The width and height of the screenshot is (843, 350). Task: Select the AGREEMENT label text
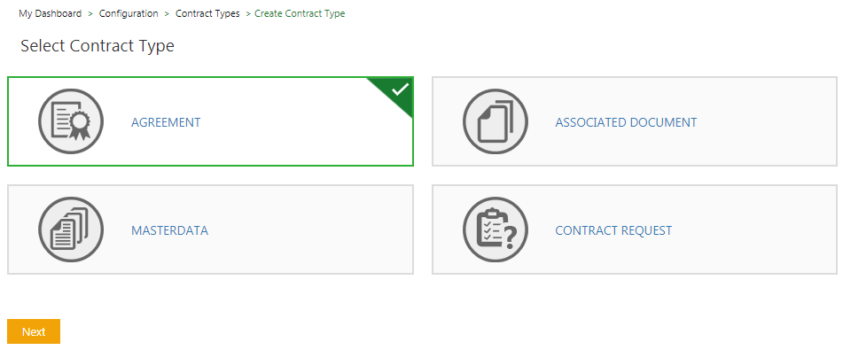tap(166, 122)
